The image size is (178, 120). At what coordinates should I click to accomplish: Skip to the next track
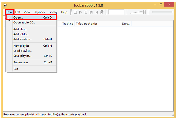click(96, 12)
